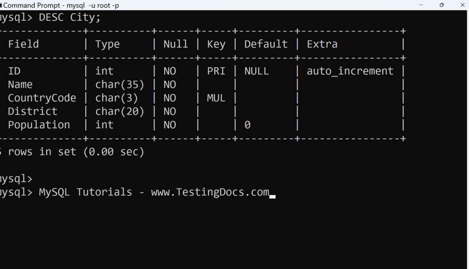Click the 'DESC City;' command text
This screenshot has height=269, width=469.
pos(70,17)
